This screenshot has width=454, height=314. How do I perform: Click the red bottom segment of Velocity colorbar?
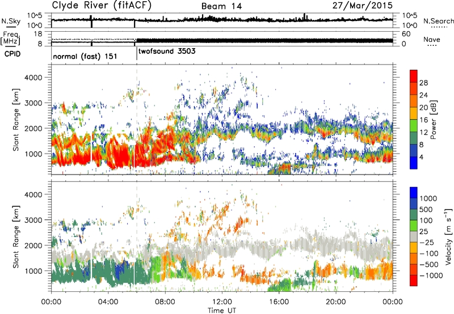pyautogui.click(x=414, y=281)
